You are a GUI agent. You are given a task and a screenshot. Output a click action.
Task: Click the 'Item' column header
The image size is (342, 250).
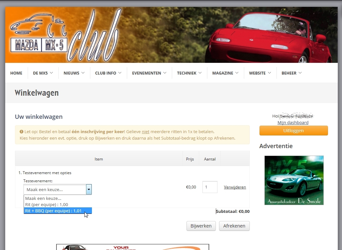pos(99,159)
